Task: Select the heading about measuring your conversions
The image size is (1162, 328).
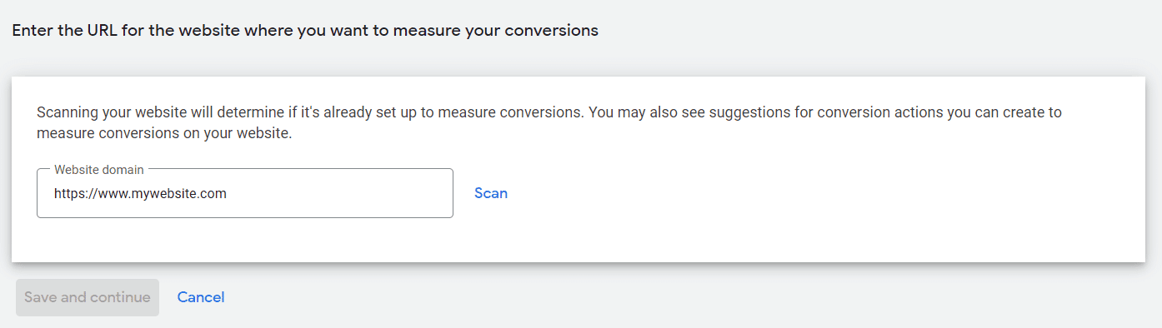Action: [x=305, y=31]
